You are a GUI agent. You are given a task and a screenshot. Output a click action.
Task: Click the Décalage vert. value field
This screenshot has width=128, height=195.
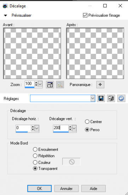60,128
